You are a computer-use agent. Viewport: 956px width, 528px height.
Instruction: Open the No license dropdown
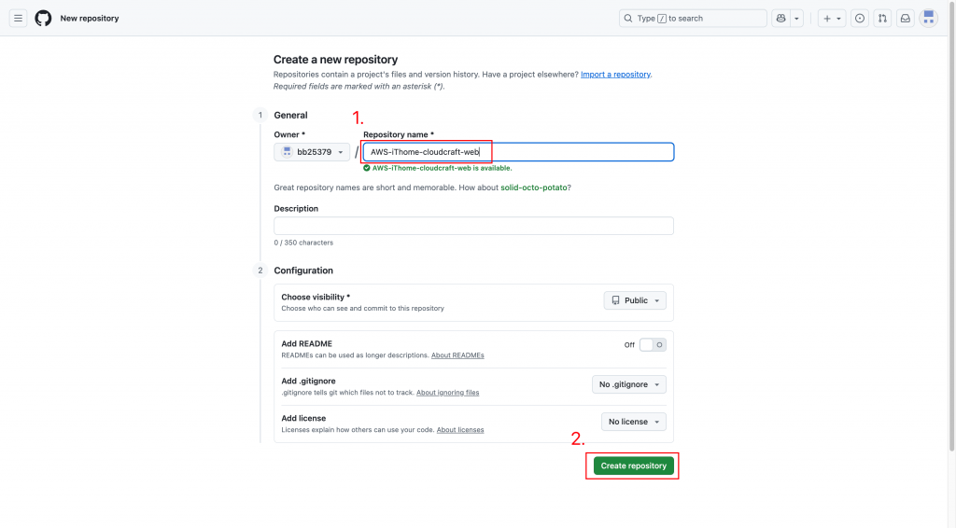point(634,422)
